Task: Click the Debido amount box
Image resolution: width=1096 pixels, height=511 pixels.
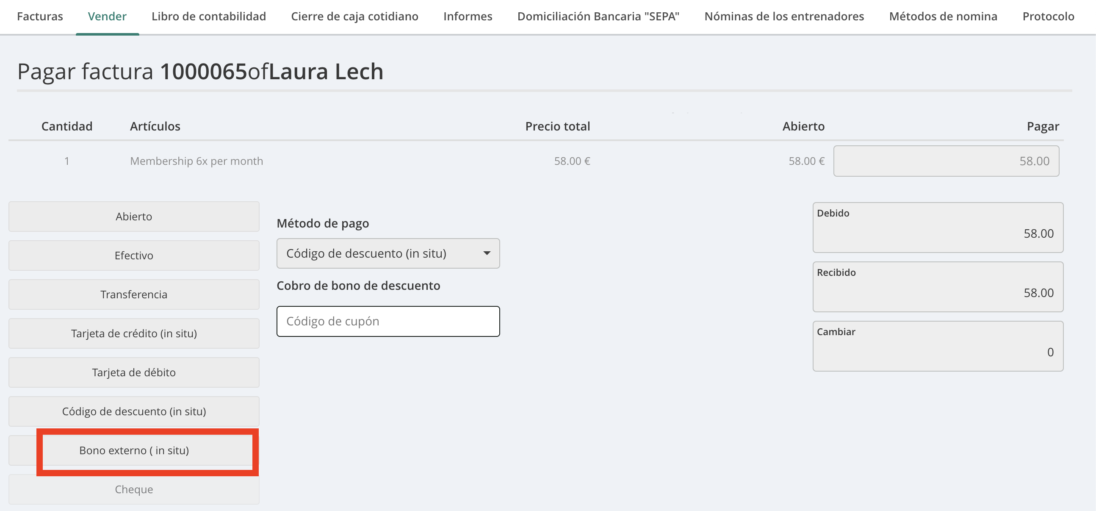Action: (x=938, y=228)
